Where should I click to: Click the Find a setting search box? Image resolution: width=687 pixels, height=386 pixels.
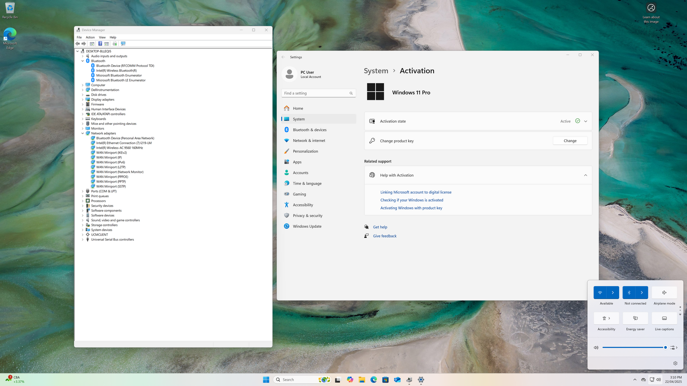tap(319, 93)
